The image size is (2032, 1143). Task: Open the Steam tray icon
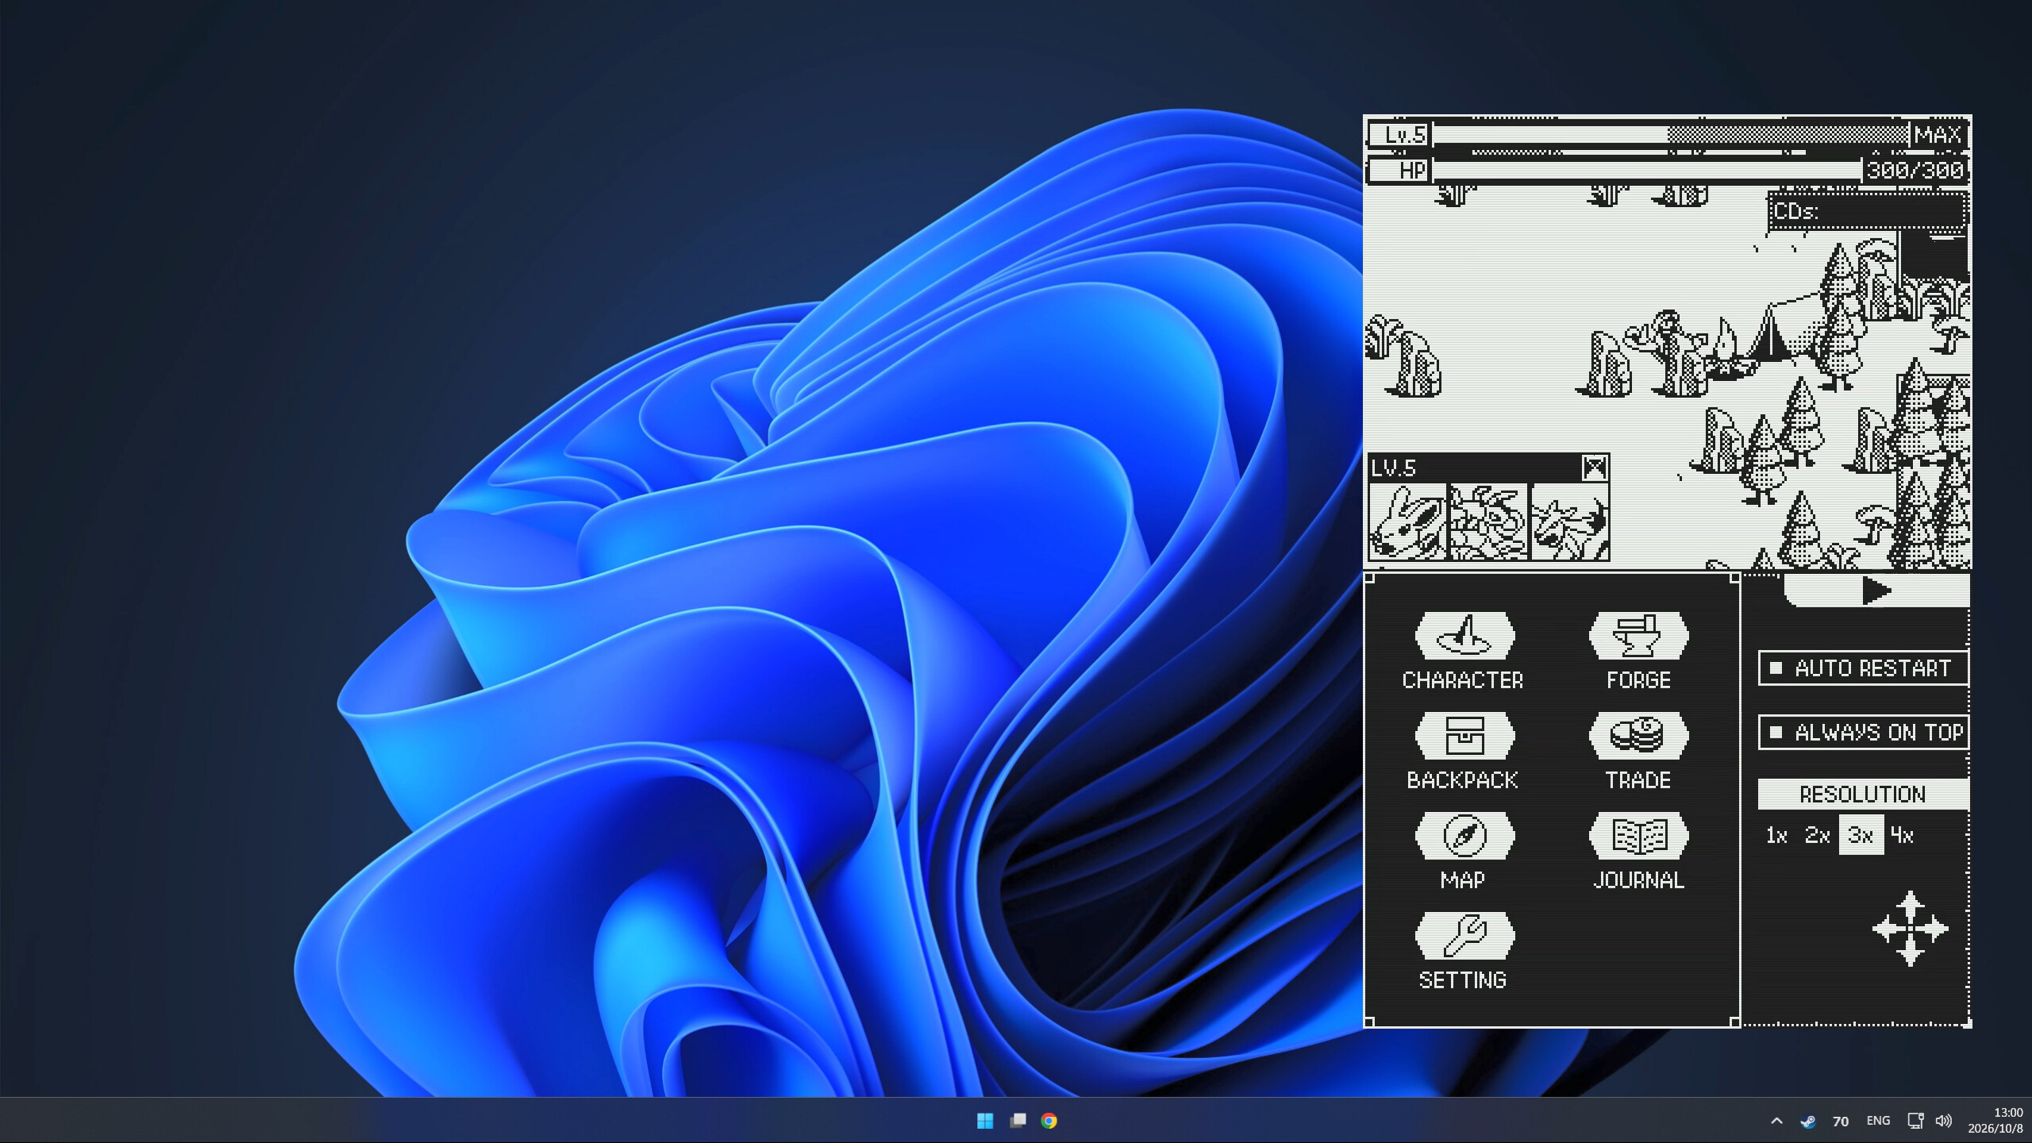[1808, 1121]
